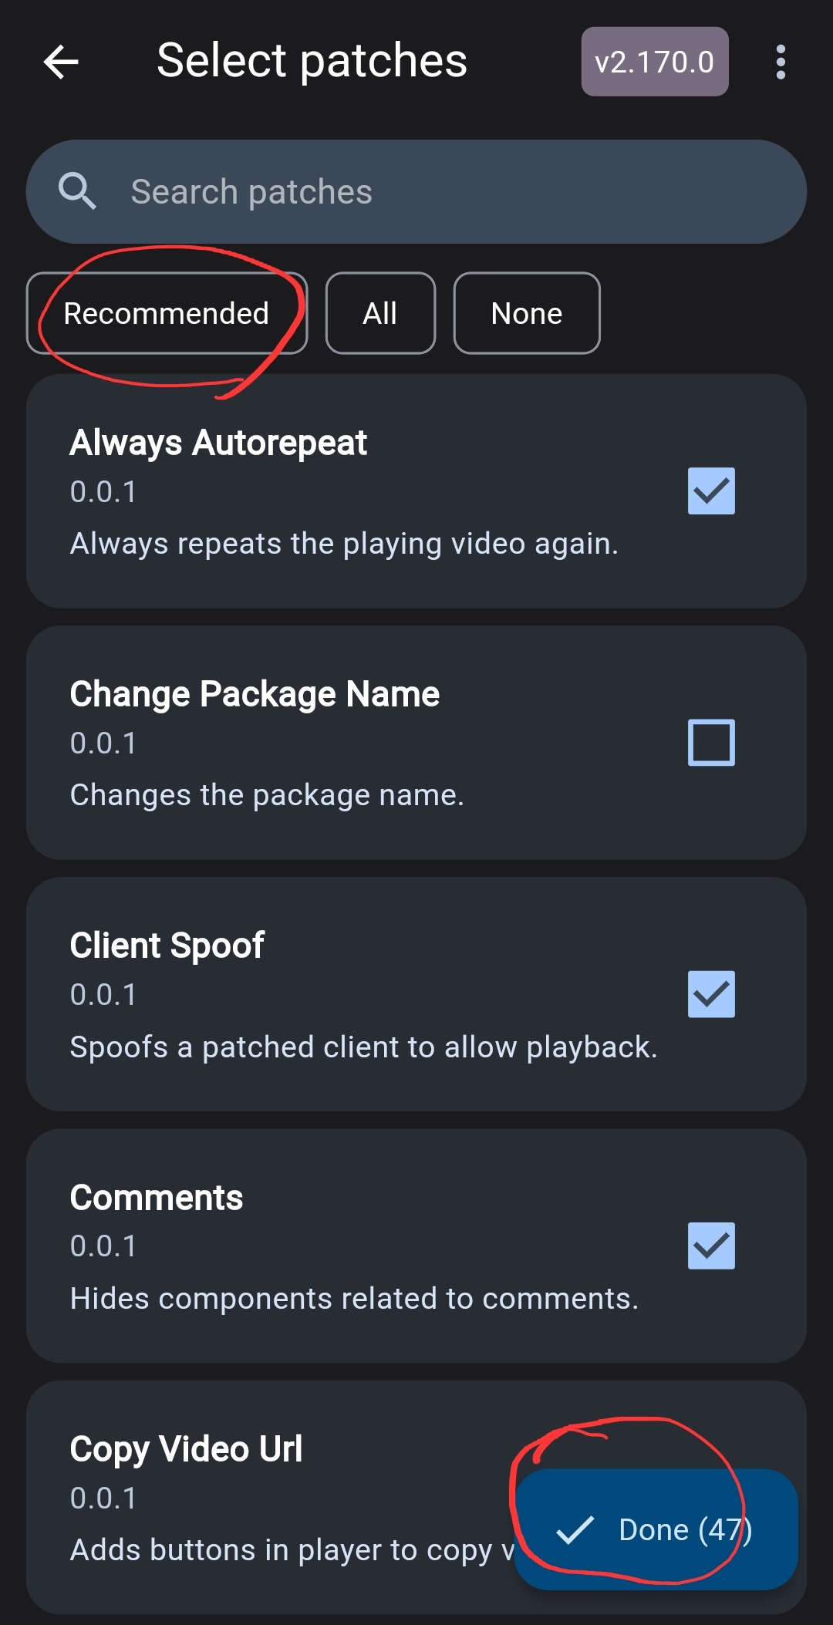Uncheck the Client Spoof patch
Viewport: 833px width, 1625px height.
click(x=711, y=994)
